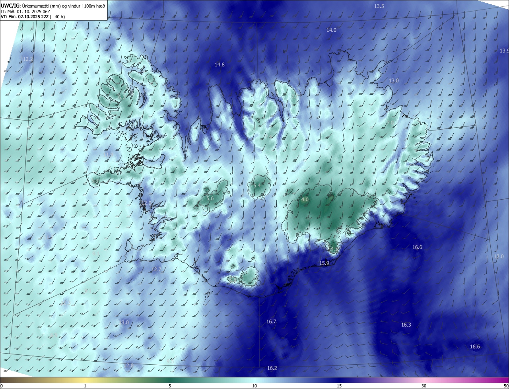This screenshot has width=509, height=389.
Task: Click the 16.6 value next to the 12.0 label
Action: pyautogui.click(x=417, y=247)
